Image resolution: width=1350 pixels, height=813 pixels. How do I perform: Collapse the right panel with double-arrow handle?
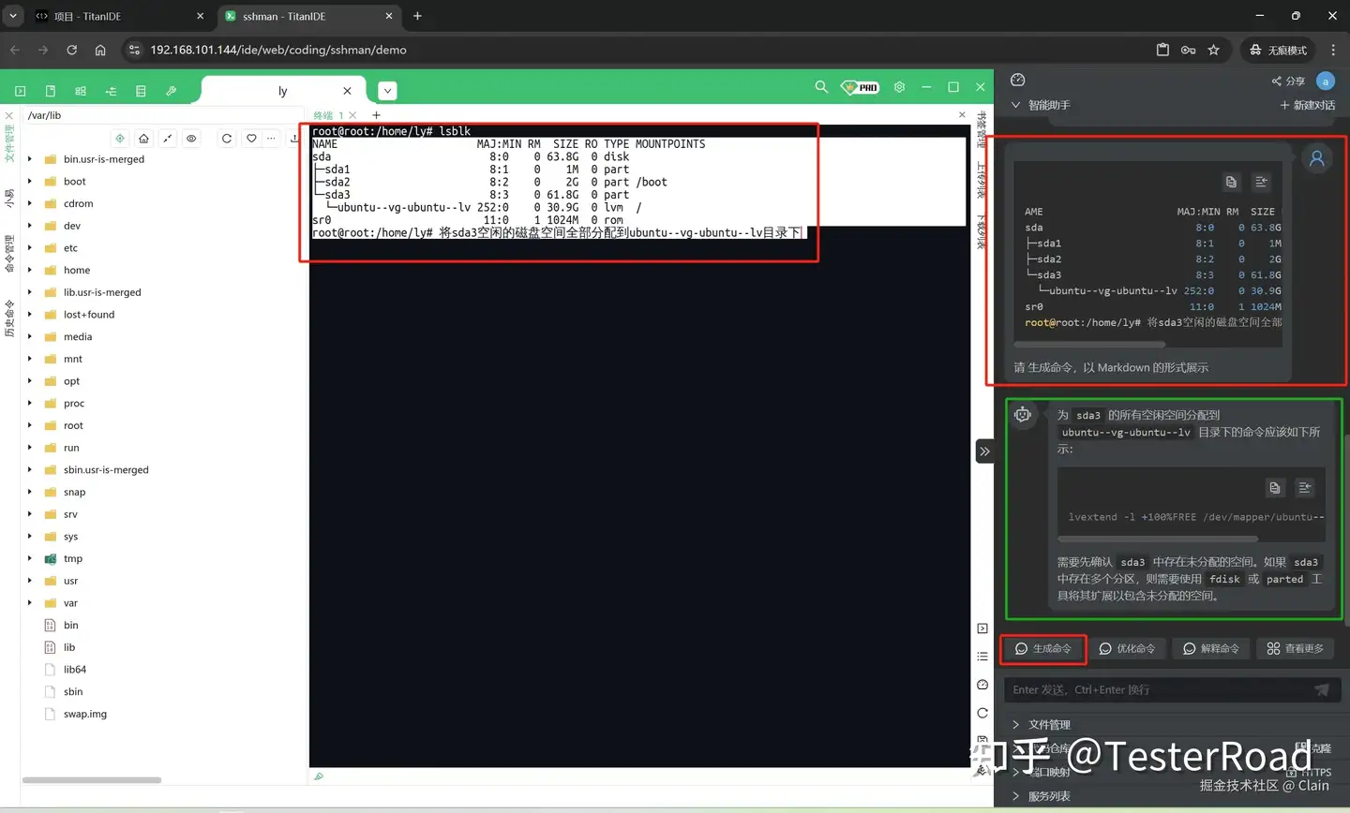coord(984,451)
